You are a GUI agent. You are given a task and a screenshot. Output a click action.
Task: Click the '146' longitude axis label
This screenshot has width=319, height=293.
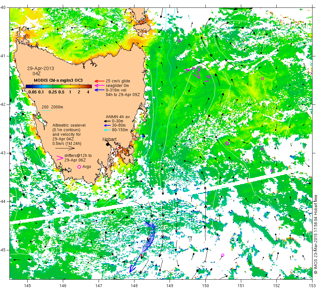coord(63,286)
